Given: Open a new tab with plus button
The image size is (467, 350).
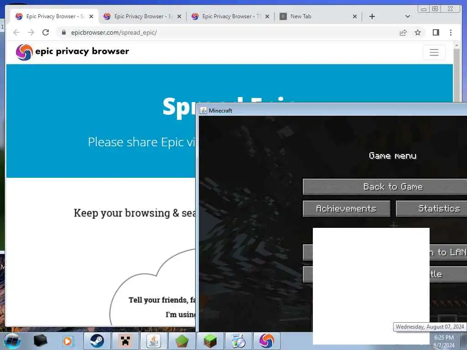Looking at the screenshot, I should coord(372,16).
